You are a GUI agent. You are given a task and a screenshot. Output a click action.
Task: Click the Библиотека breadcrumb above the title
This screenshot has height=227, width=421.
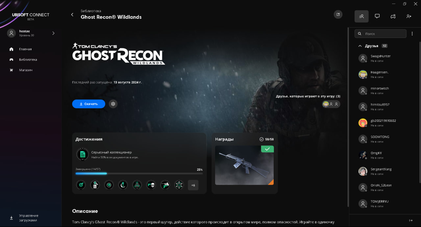click(x=91, y=11)
